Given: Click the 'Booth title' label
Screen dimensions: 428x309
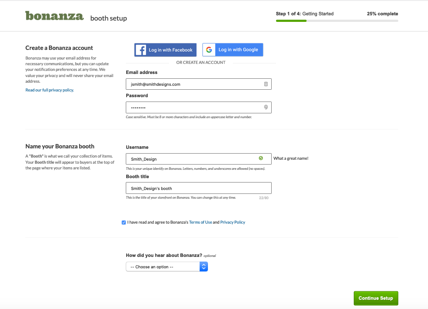Looking at the screenshot, I should point(137,176).
